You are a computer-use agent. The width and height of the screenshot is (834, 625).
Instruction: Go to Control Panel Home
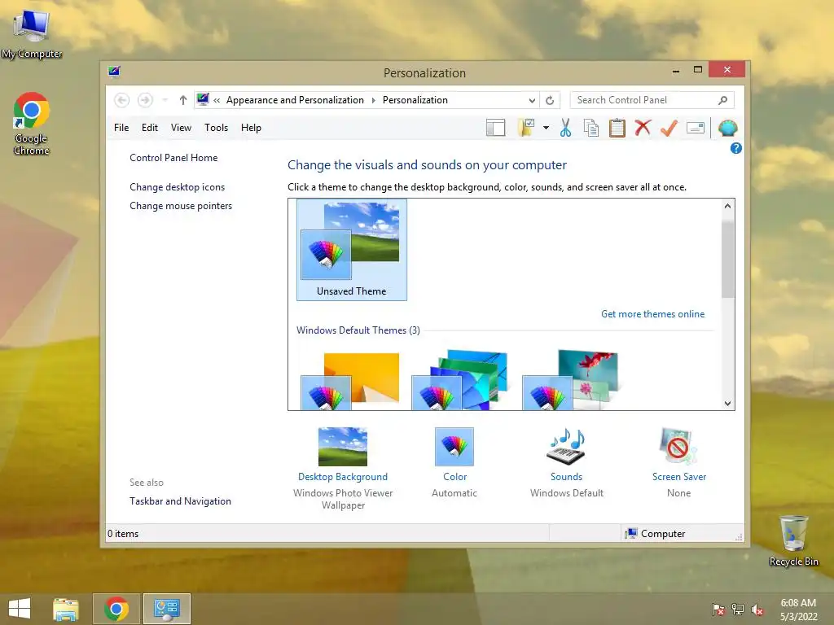click(x=173, y=158)
